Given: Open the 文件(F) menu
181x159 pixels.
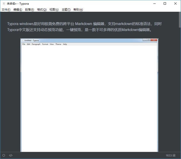Looking at the screenshot, I should pyautogui.click(x=6, y=10).
